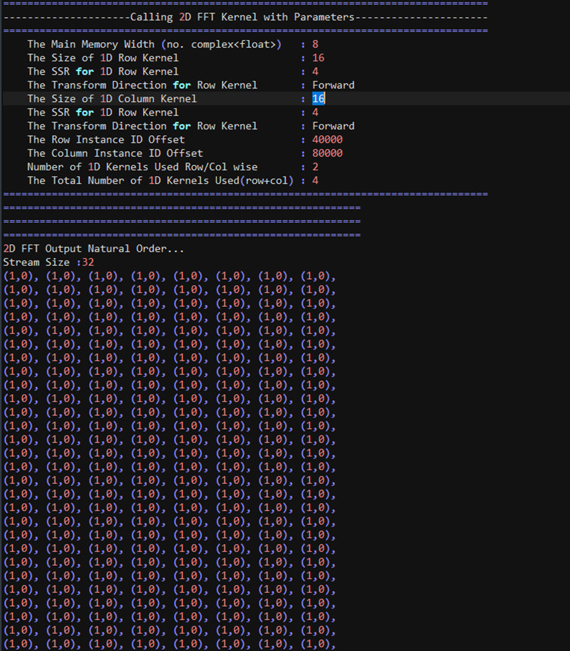The height and width of the screenshot is (651, 570).
Task: Click 'The Total Number of 1D Kernels Used(row+col)'
Action: point(160,180)
